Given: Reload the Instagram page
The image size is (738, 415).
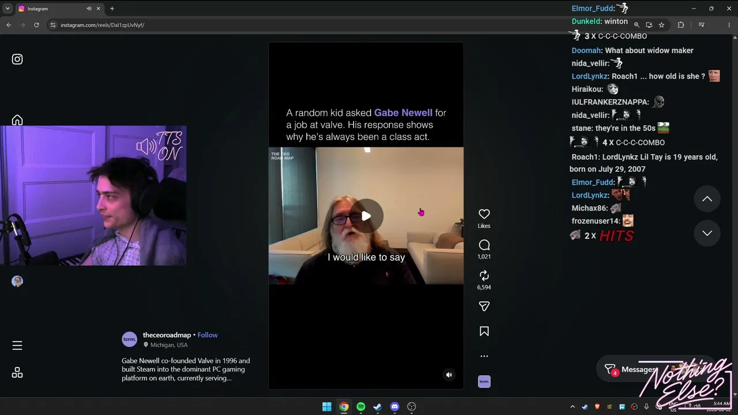Looking at the screenshot, I should pos(36,25).
